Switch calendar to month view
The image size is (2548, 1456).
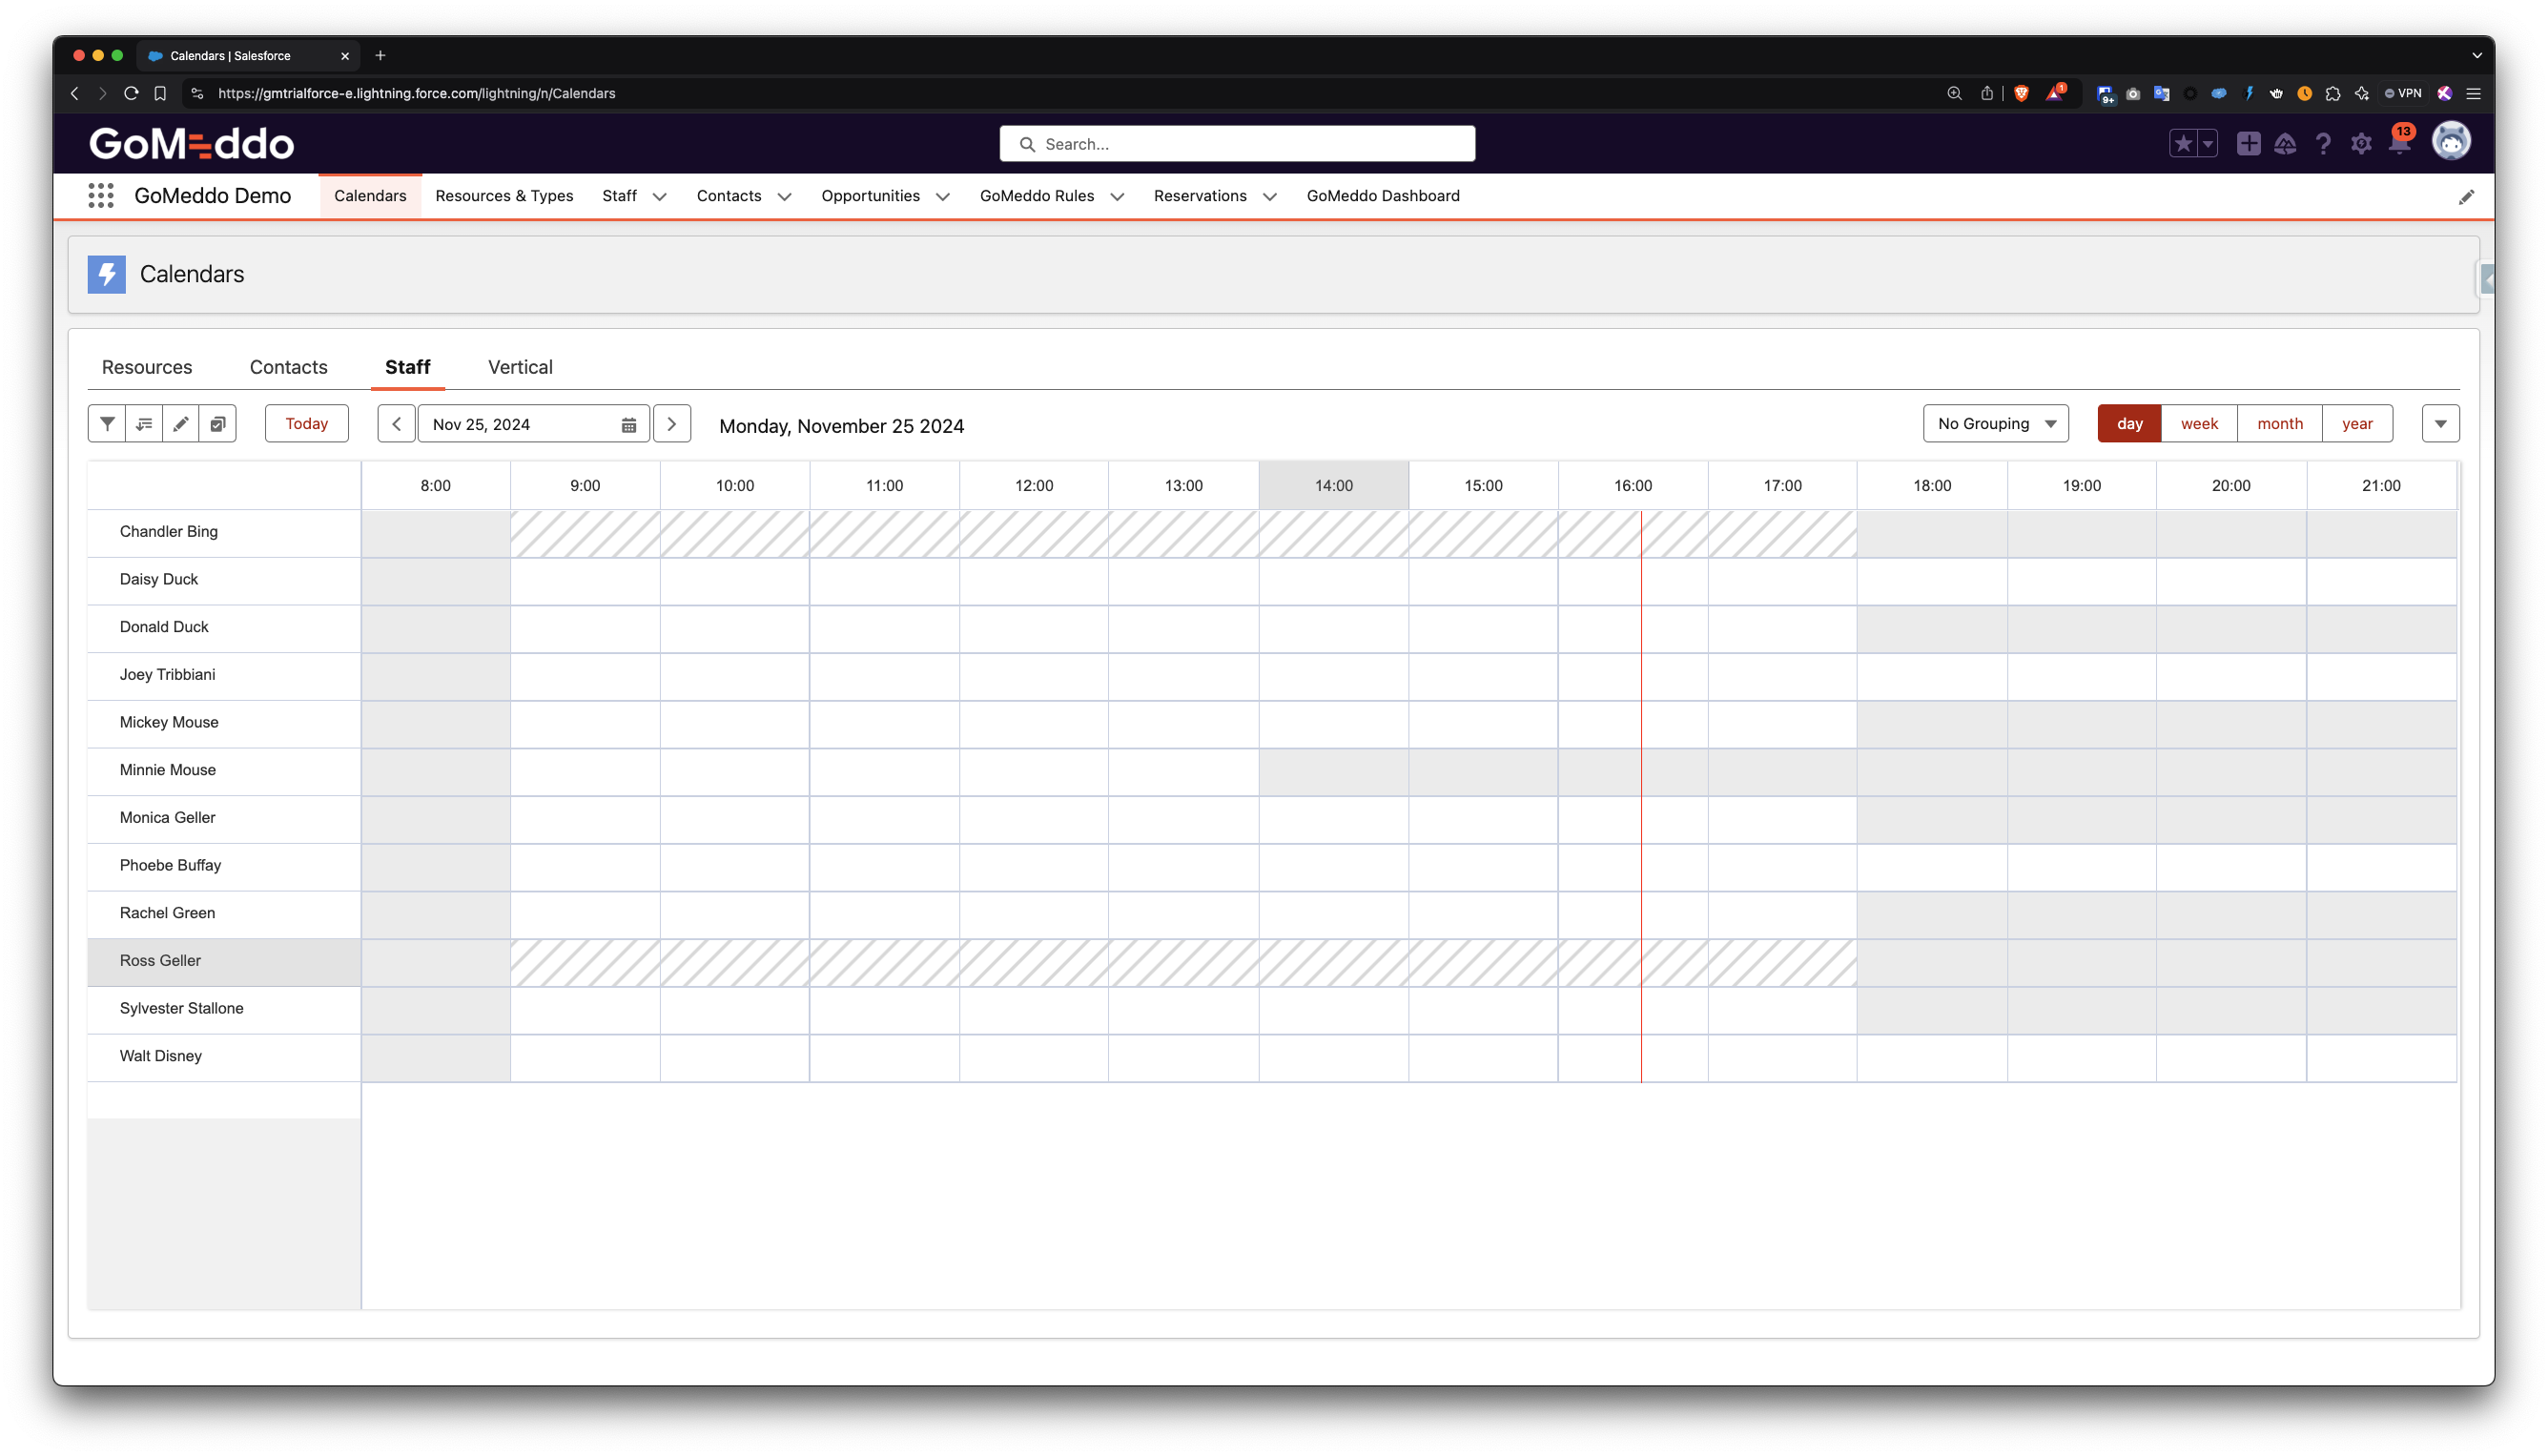[x=2279, y=424]
